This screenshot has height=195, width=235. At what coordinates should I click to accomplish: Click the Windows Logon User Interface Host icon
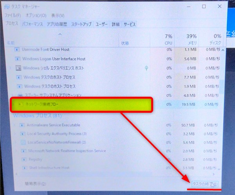point(18,59)
